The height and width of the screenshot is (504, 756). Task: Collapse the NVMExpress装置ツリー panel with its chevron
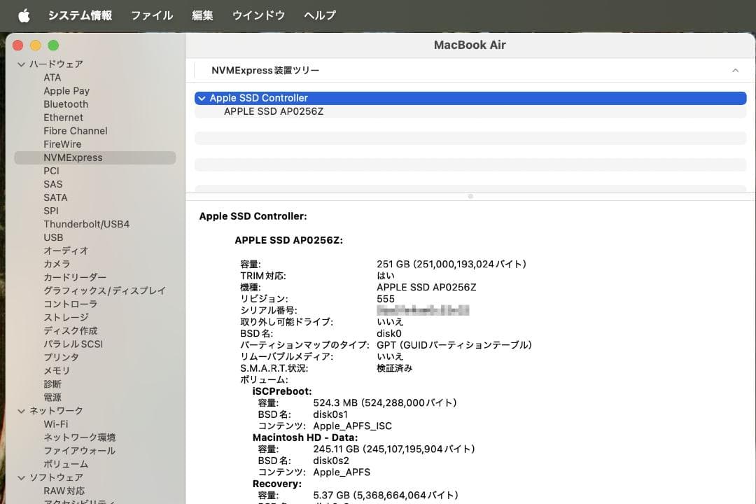pos(735,70)
